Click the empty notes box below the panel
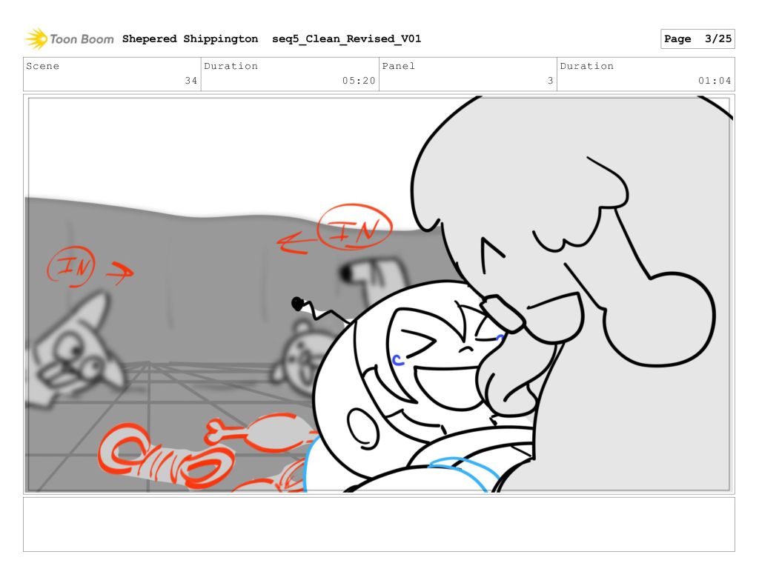Viewport: 759px width, 586px height. coord(379,525)
